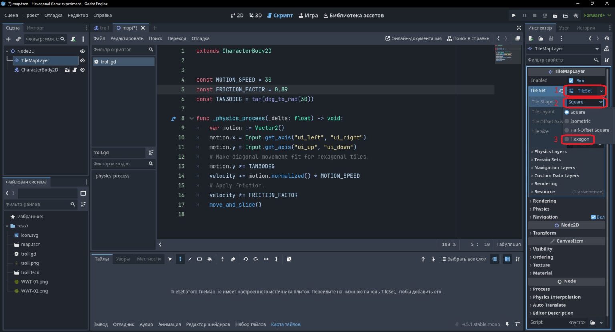Toggle the Enabled checkbox in the inspector
The width and height of the screenshot is (615, 332).
[571, 80]
